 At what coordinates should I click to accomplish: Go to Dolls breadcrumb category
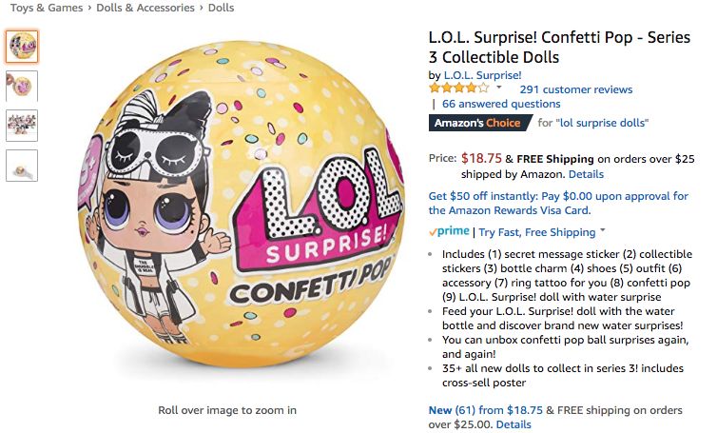point(221,8)
